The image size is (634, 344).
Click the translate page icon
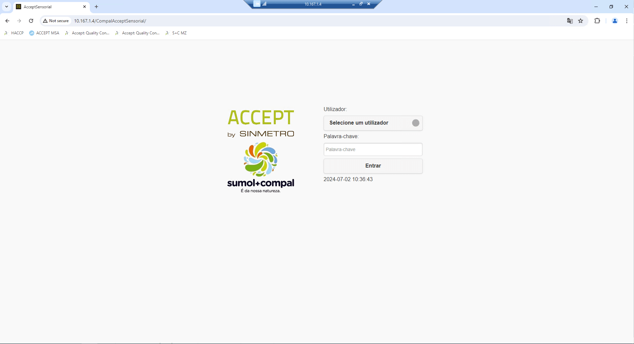click(x=569, y=20)
